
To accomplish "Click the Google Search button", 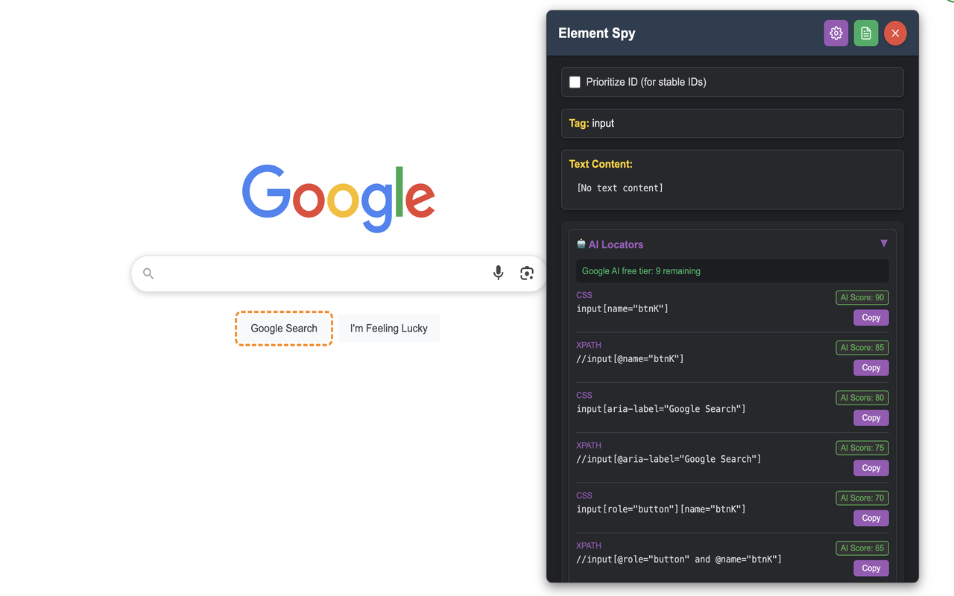I will (284, 329).
